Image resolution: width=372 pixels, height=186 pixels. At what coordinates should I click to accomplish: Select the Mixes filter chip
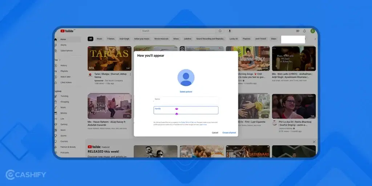176,39
